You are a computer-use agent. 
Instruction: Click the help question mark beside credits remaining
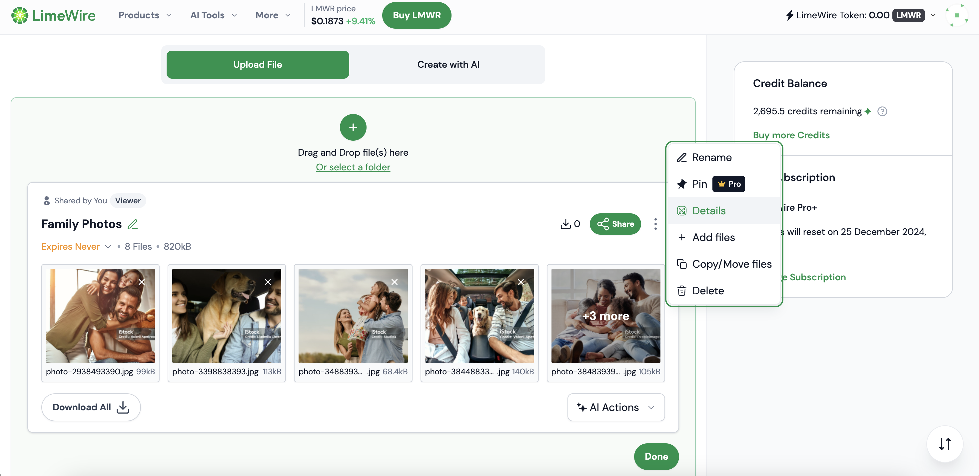pos(882,111)
